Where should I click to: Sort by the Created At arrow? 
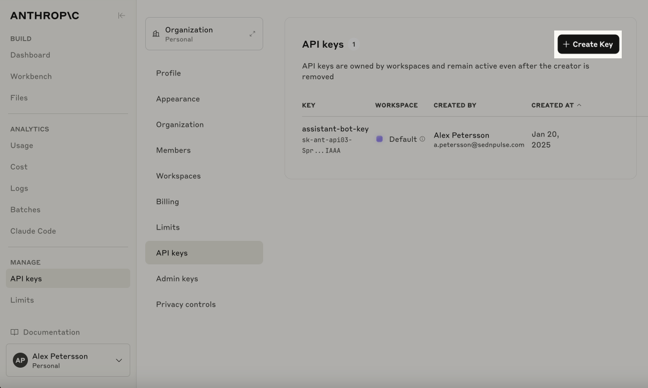coord(579,105)
